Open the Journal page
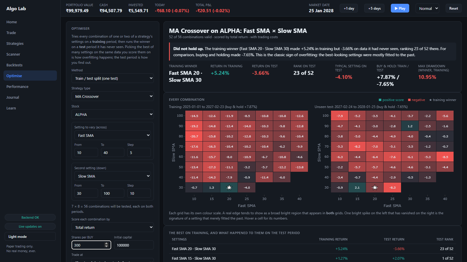 (30, 97)
